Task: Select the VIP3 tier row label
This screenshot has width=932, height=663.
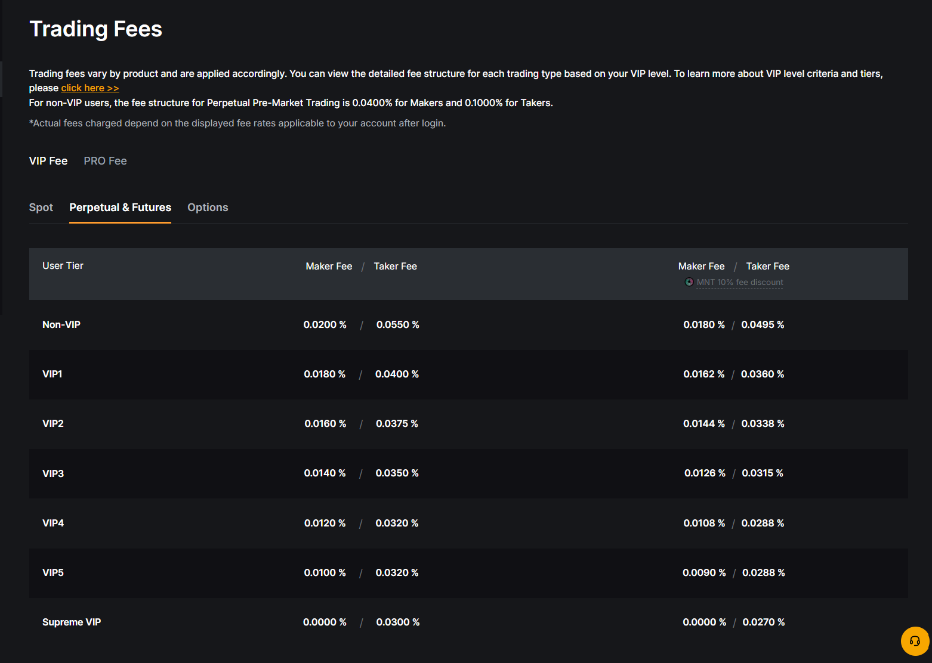Action: pyautogui.click(x=53, y=474)
